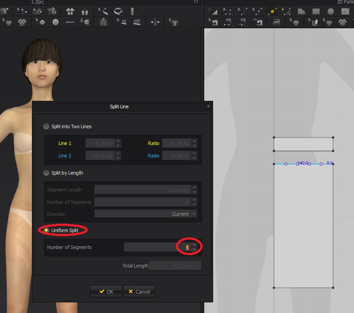Select the Edit Texture tool in 2D toolbar
The width and height of the screenshot is (354, 313).
(x=327, y=22)
